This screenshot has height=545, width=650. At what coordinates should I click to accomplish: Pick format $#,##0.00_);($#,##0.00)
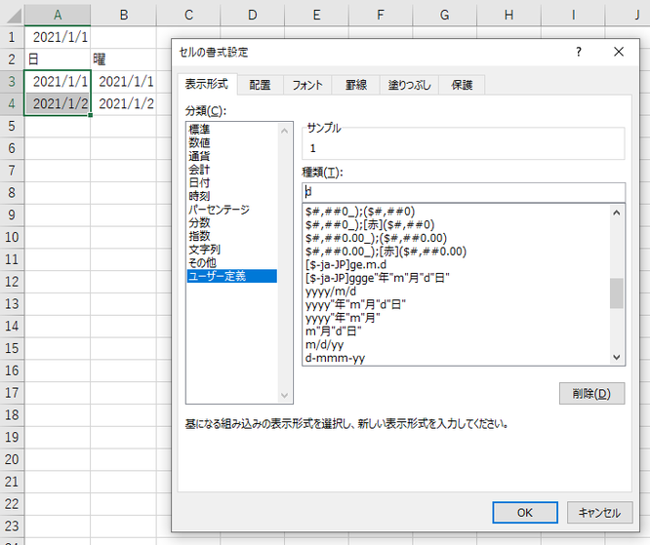(x=376, y=238)
